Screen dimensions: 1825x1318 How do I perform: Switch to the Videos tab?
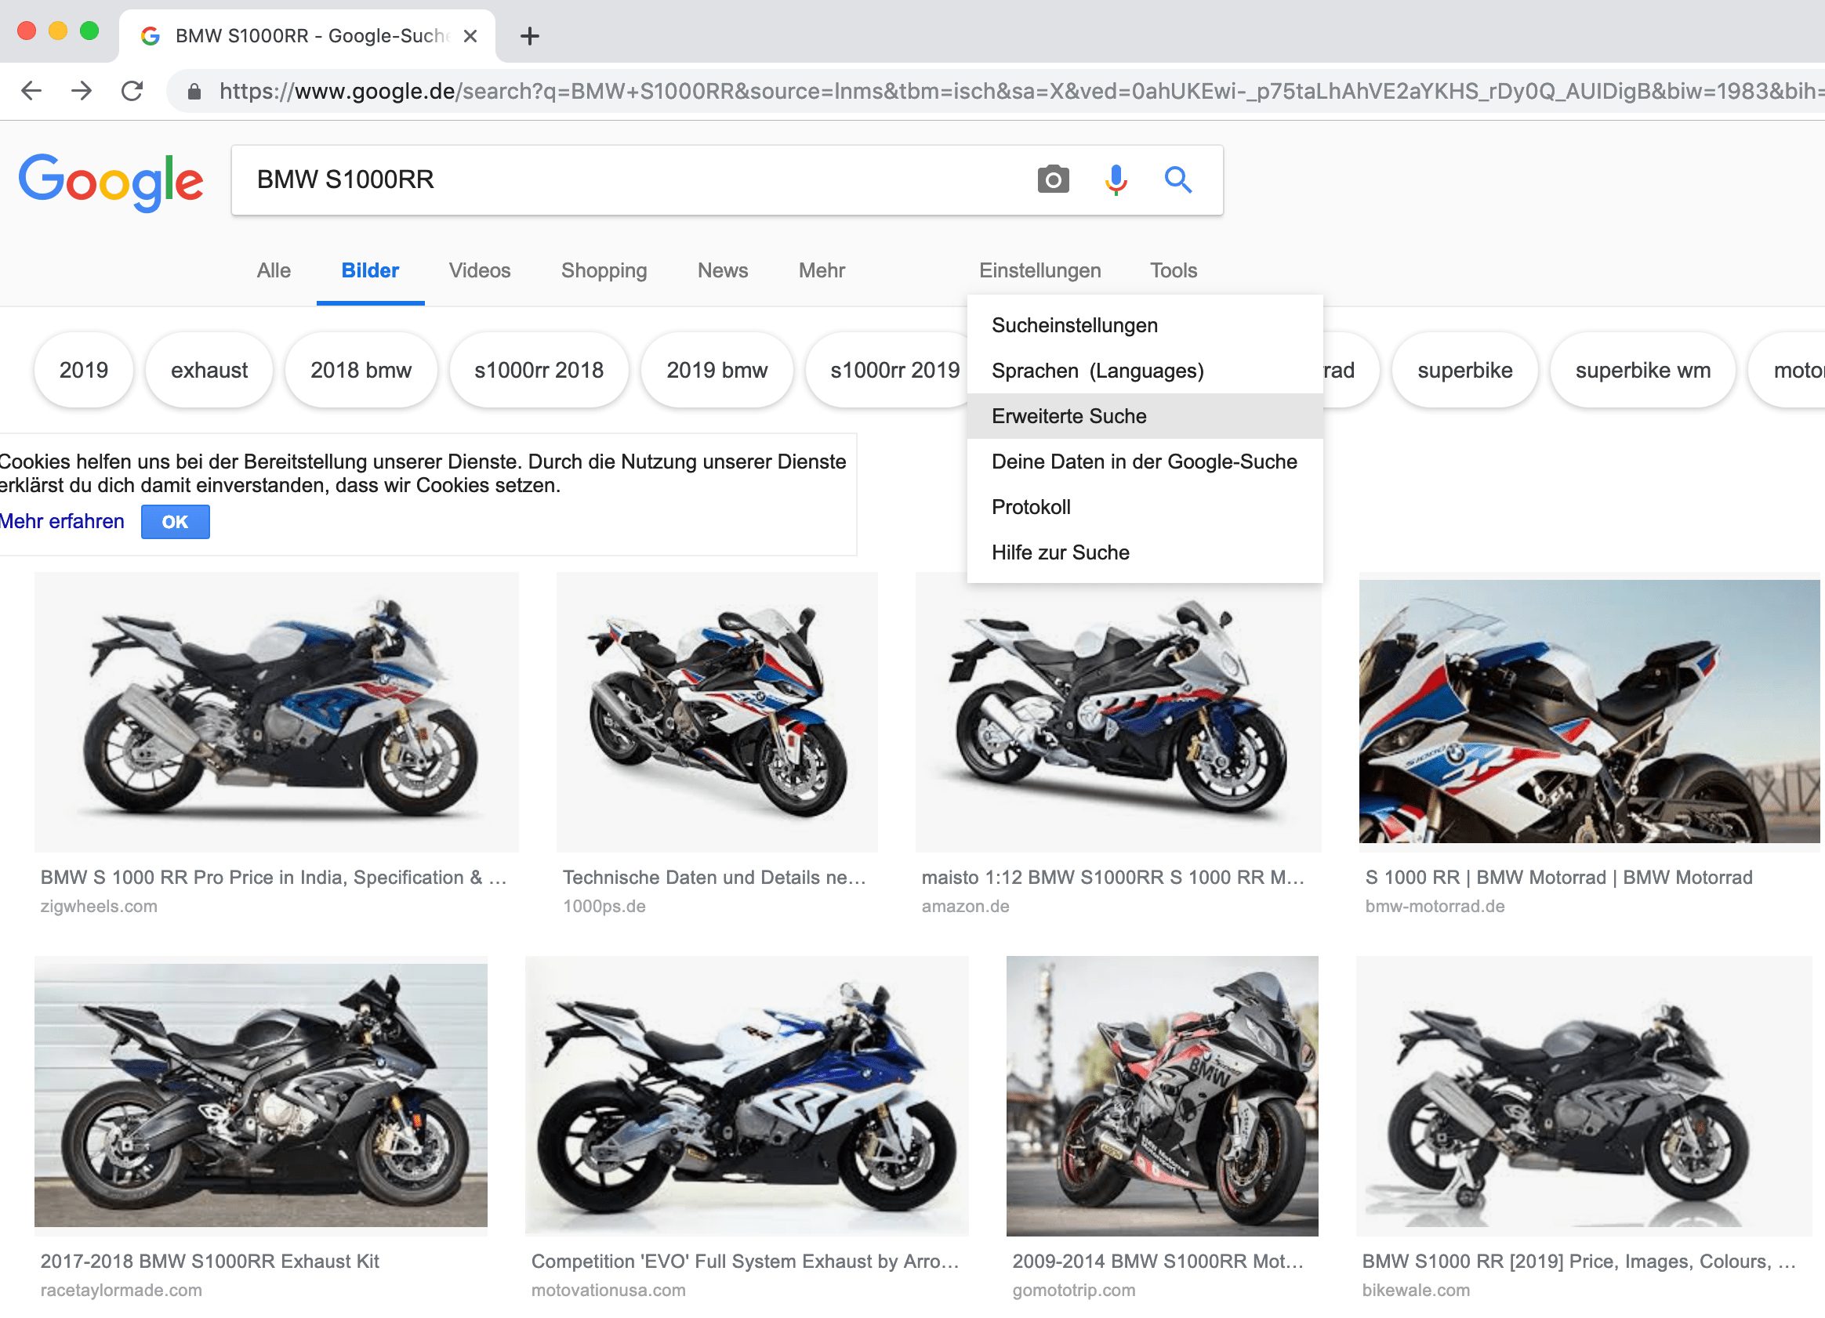pos(480,270)
